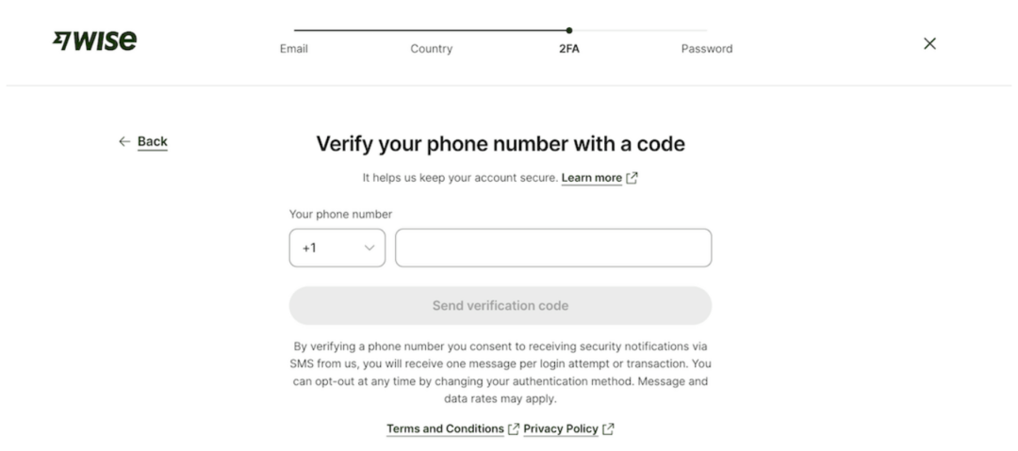Select the 2FA step label
The height and width of the screenshot is (451, 1018).
[568, 49]
